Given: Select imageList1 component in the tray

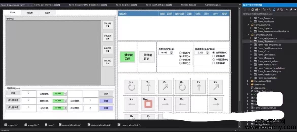Looking at the screenshot, I should (11, 125).
